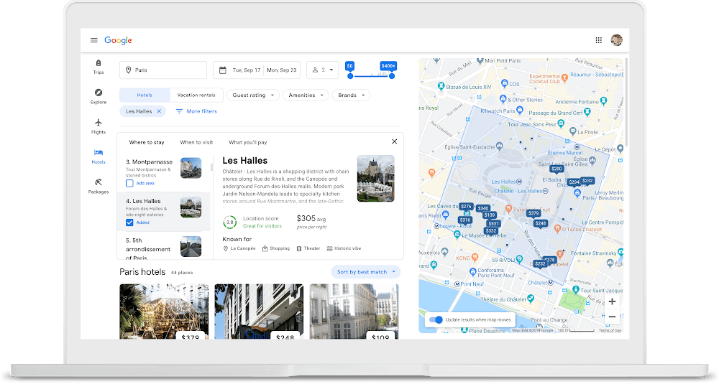Open the guests count dropdown

(x=322, y=70)
